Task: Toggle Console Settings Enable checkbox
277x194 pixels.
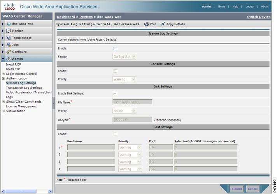Action: coord(115,71)
